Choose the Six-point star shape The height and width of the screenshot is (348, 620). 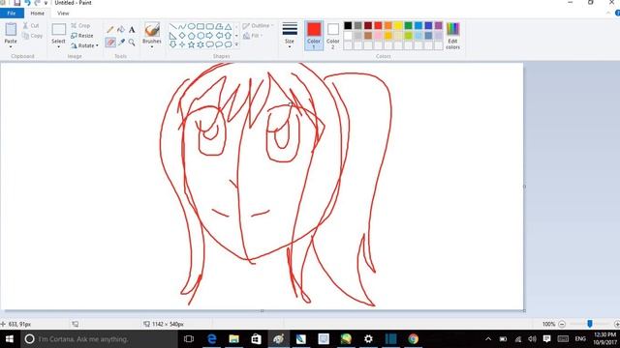201,44
